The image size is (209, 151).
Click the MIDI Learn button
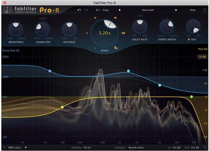point(14,147)
